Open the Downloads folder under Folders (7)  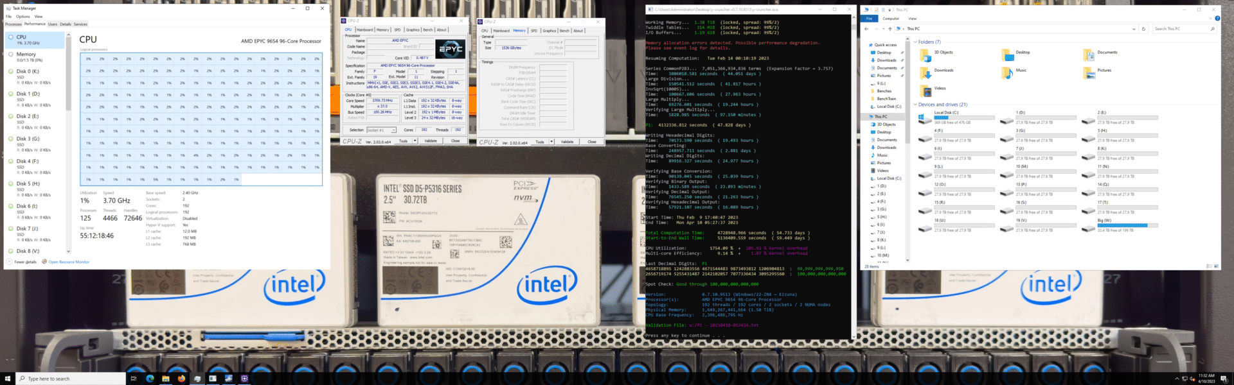937,73
